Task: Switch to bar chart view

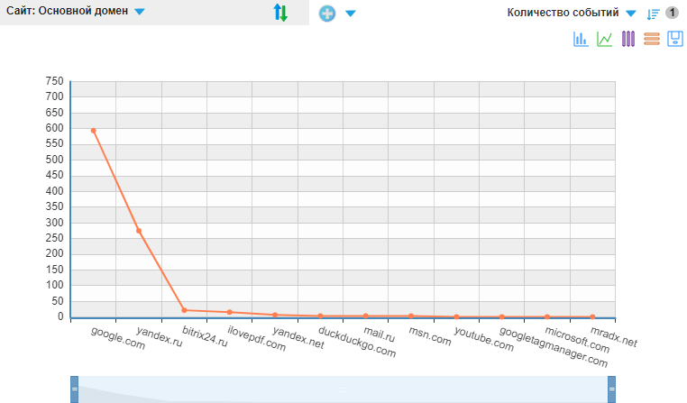Action: (x=581, y=39)
